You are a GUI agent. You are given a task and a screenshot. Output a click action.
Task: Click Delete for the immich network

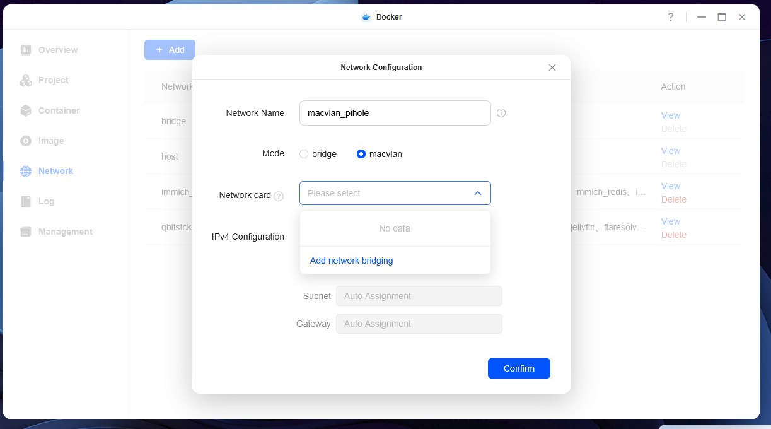coord(673,199)
